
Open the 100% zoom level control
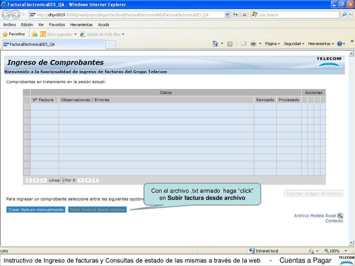click(336, 251)
